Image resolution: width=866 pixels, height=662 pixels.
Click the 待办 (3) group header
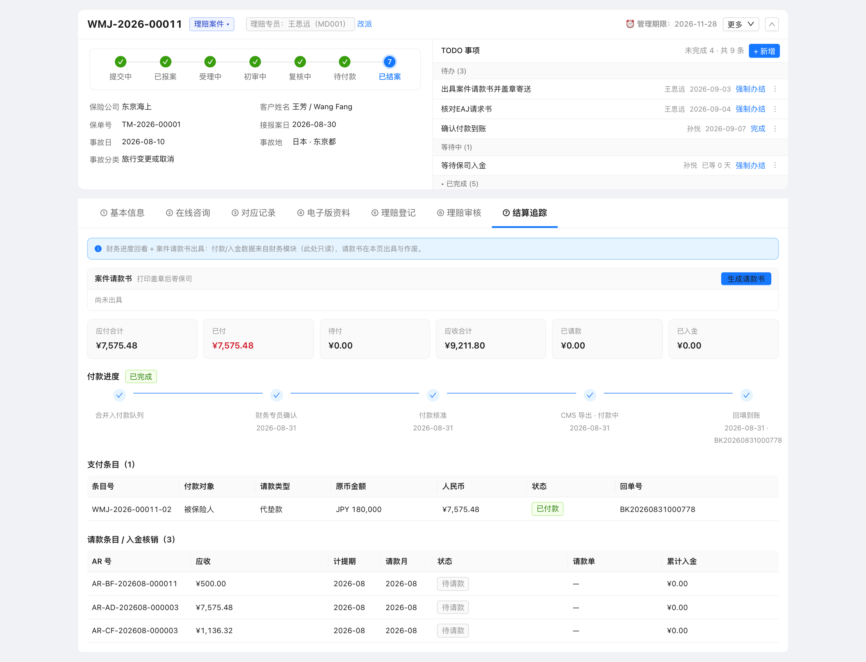610,71
